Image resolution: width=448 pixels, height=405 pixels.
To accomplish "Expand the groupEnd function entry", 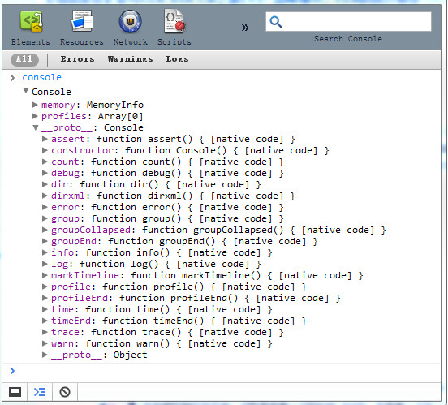I will tap(45, 241).
